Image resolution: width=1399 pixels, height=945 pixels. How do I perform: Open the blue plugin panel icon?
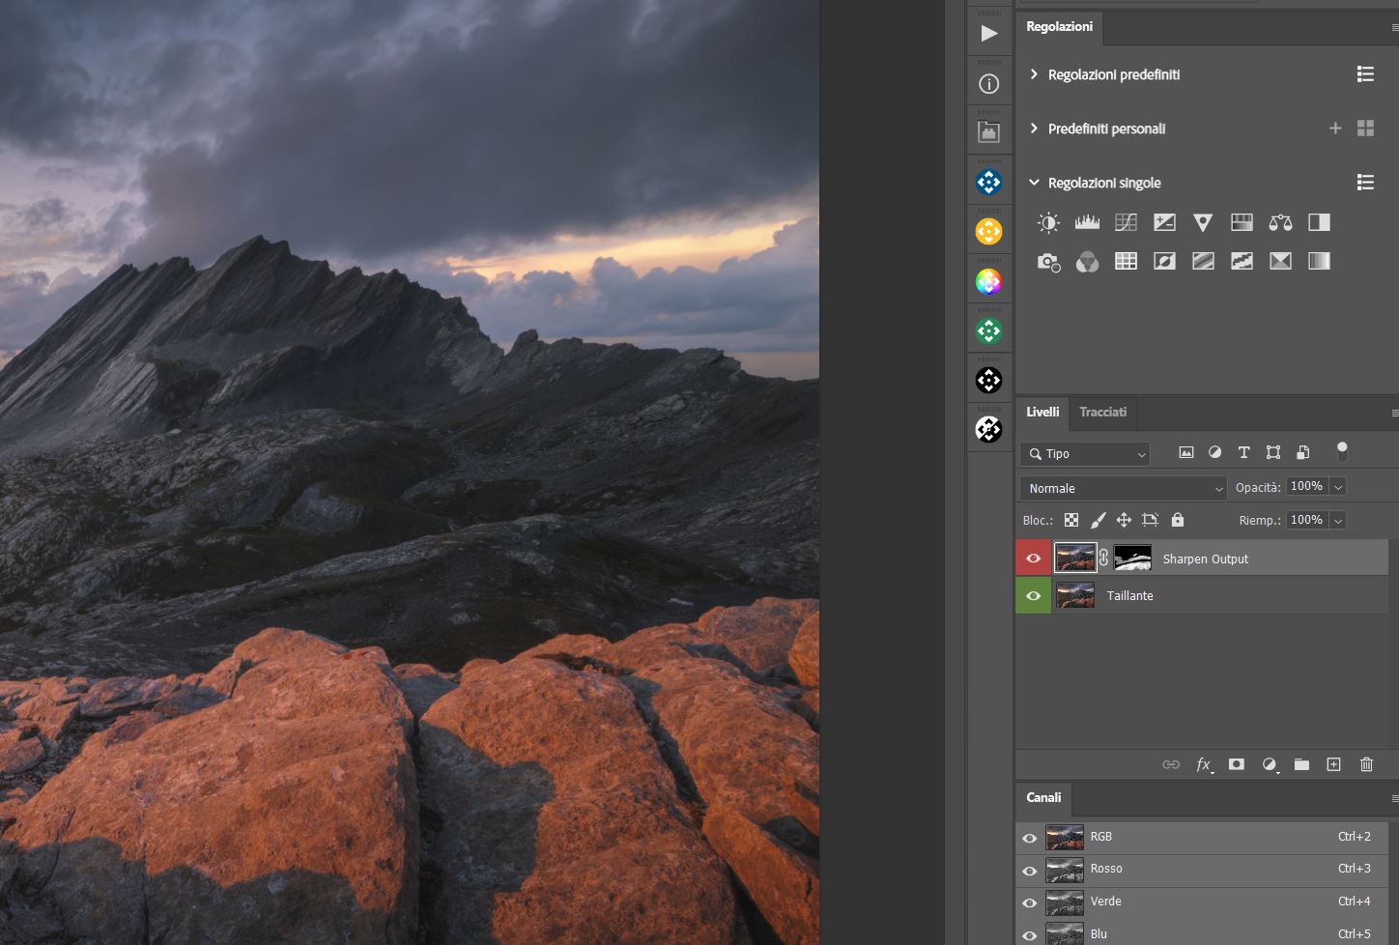(988, 182)
